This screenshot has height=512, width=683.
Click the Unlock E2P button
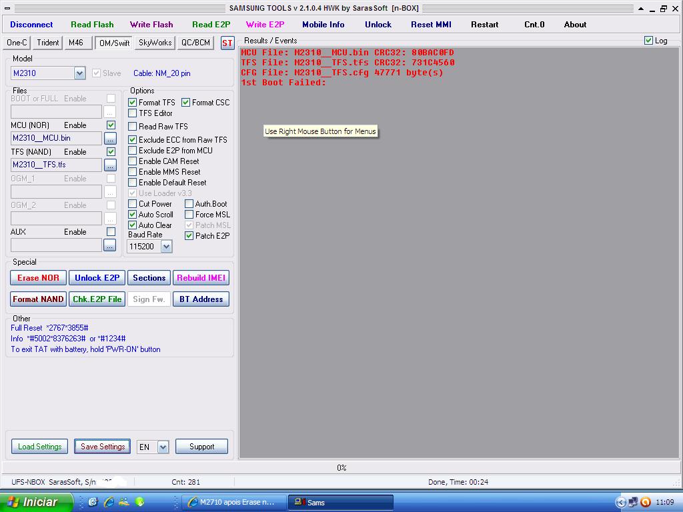pos(97,278)
